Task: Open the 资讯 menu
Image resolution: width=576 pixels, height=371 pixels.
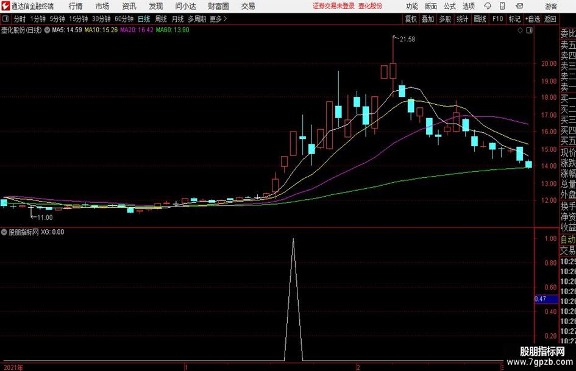Action: [129, 6]
